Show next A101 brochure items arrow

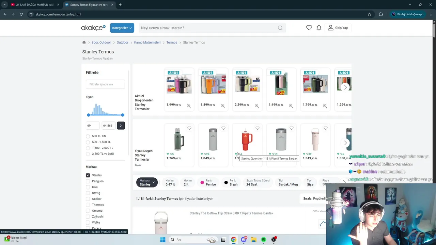point(345,87)
